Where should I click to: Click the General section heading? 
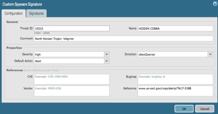[x=12, y=22]
